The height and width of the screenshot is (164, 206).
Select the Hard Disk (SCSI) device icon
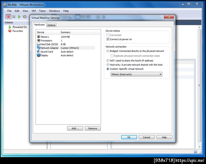coord(38,44)
